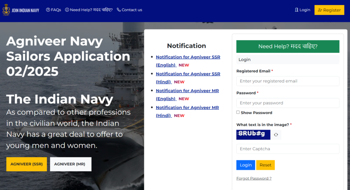
Task: Click the Enter Captcha field
Action: 288,149
